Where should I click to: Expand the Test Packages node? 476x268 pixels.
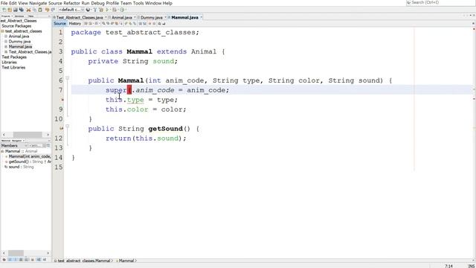click(14, 57)
